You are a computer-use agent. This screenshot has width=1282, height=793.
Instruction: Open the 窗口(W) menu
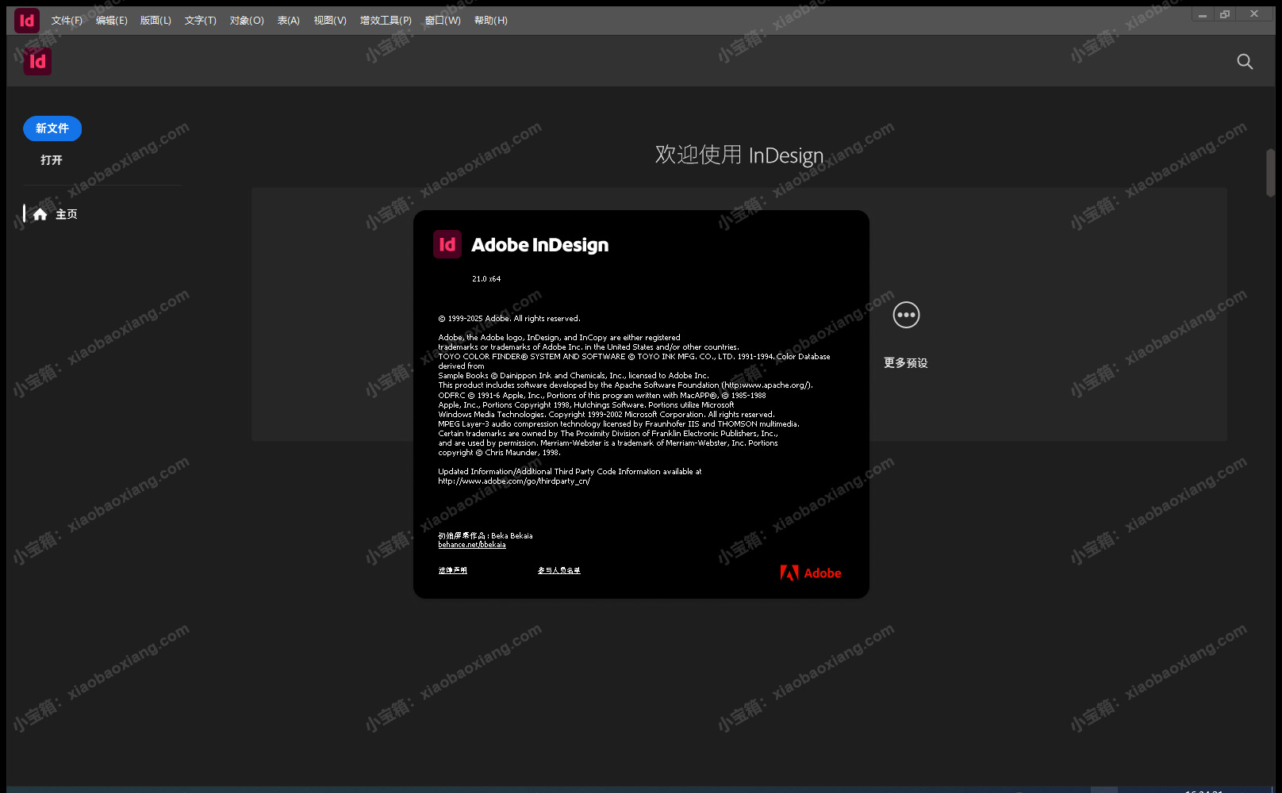click(x=443, y=21)
